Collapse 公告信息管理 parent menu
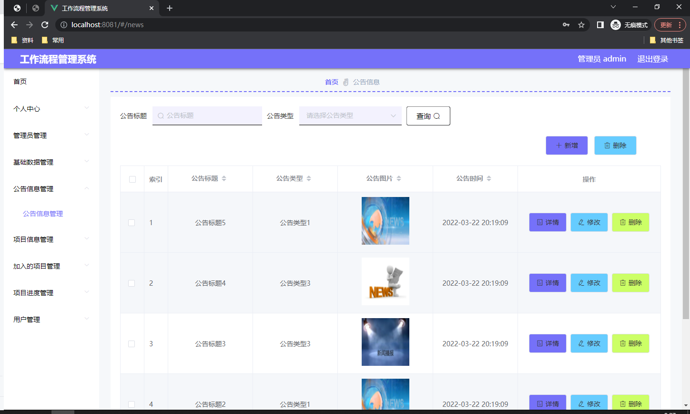690x414 pixels. [51, 189]
